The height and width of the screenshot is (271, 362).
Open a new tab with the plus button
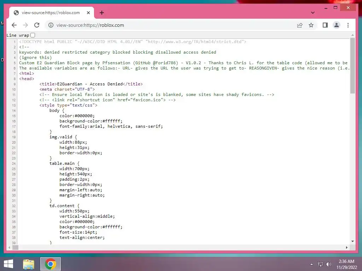click(101, 13)
